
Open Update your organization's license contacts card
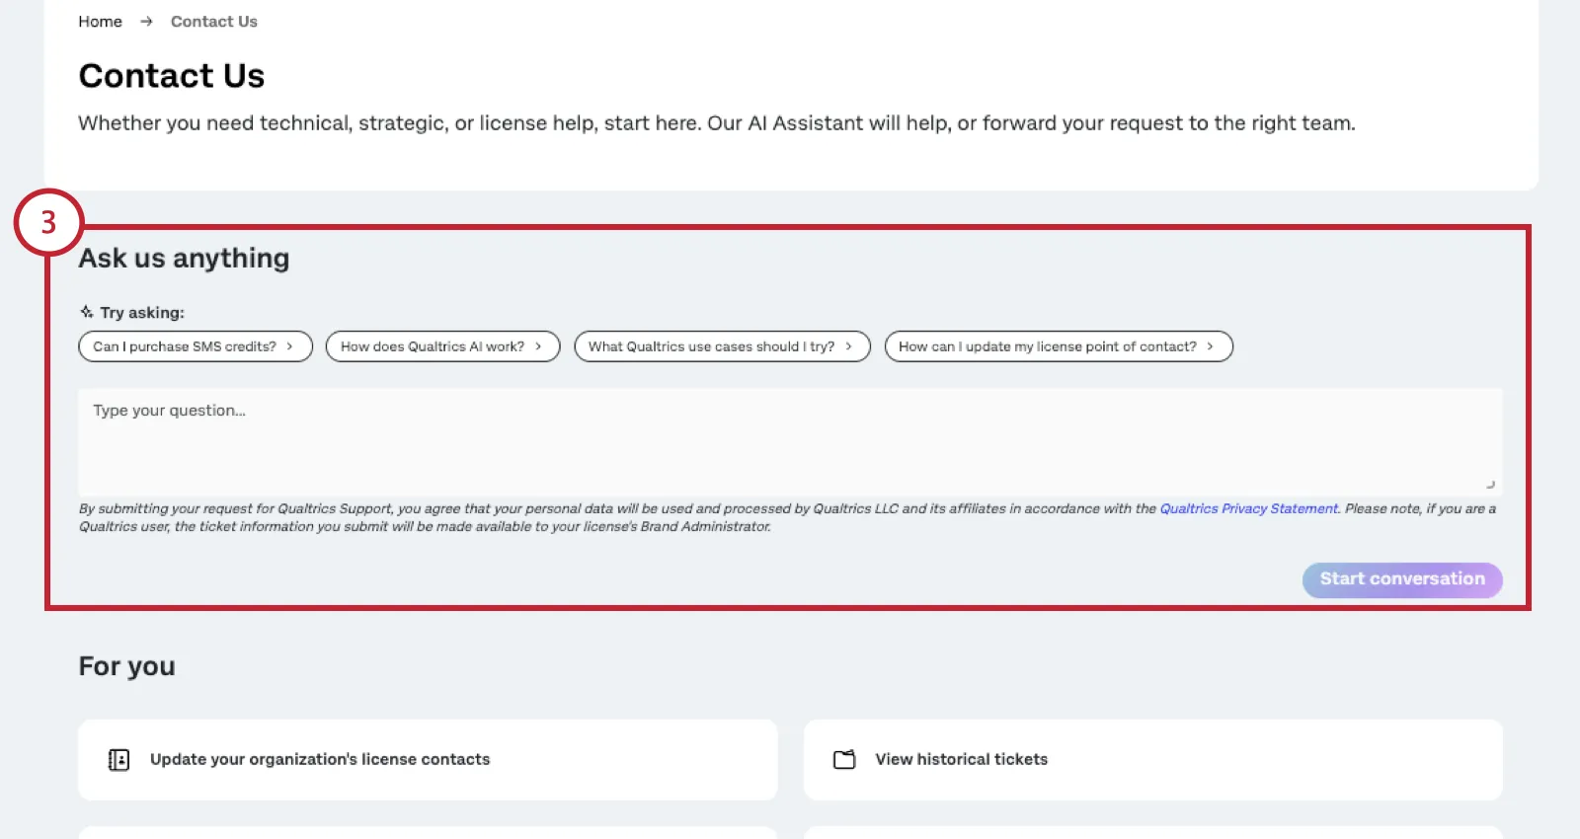tap(428, 759)
